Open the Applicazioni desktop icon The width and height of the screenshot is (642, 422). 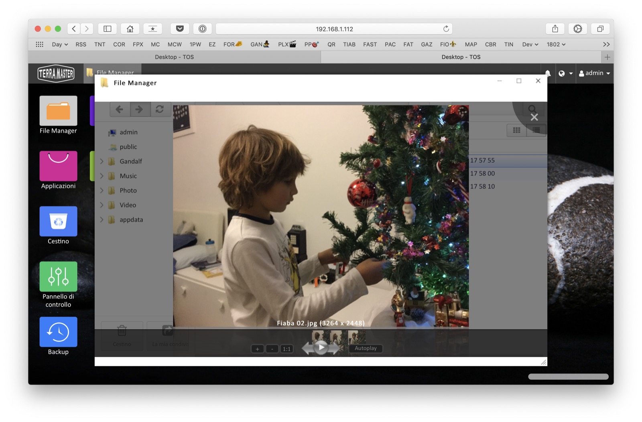tap(58, 170)
